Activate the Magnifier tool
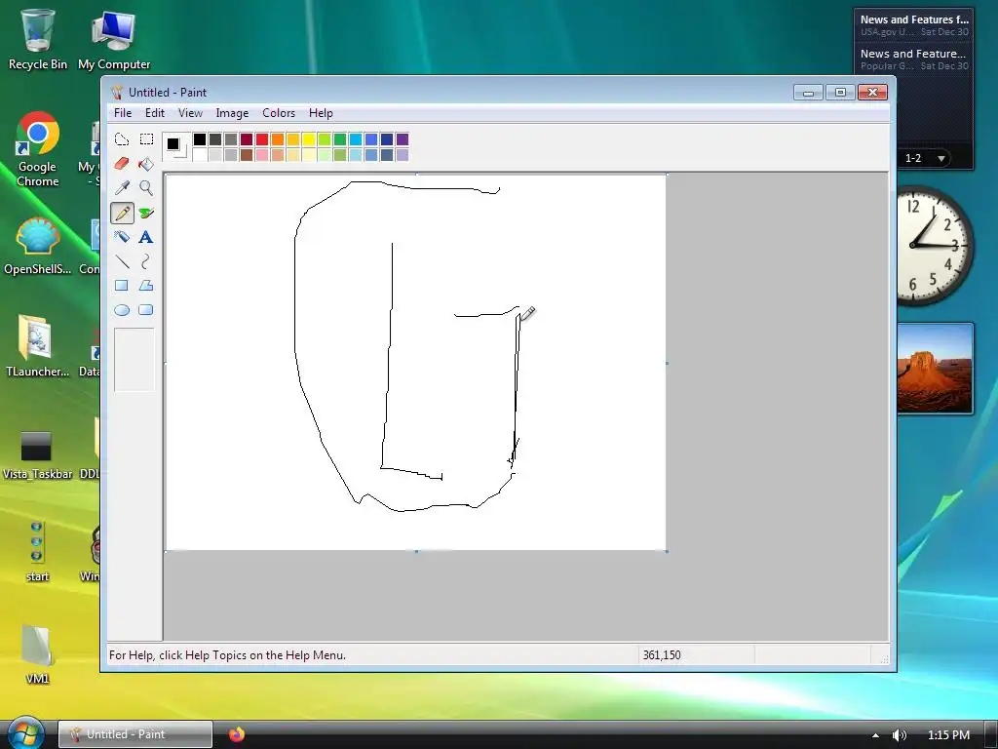The width and height of the screenshot is (998, 749). (x=146, y=188)
